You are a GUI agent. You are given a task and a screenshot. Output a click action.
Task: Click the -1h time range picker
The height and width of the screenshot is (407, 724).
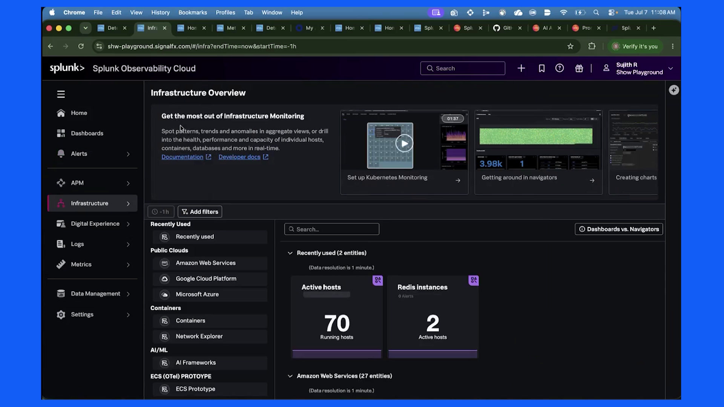click(161, 212)
